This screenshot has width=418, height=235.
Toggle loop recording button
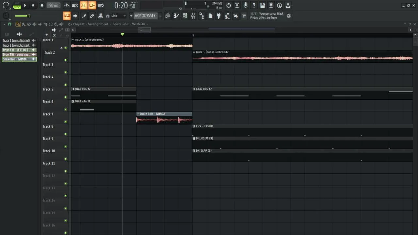pyautogui.click(x=101, y=5)
